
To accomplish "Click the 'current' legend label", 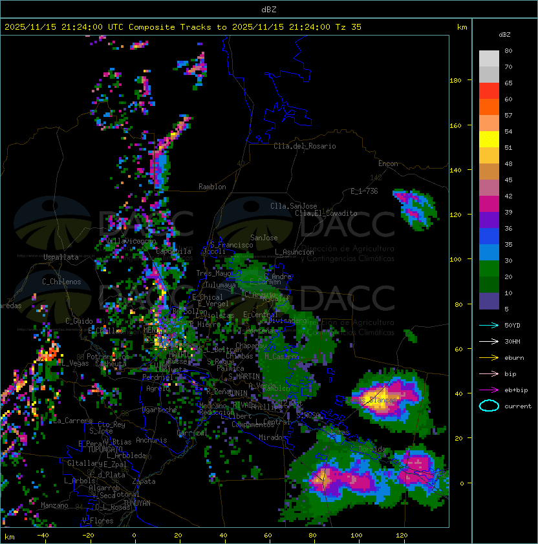I will tap(518, 406).
